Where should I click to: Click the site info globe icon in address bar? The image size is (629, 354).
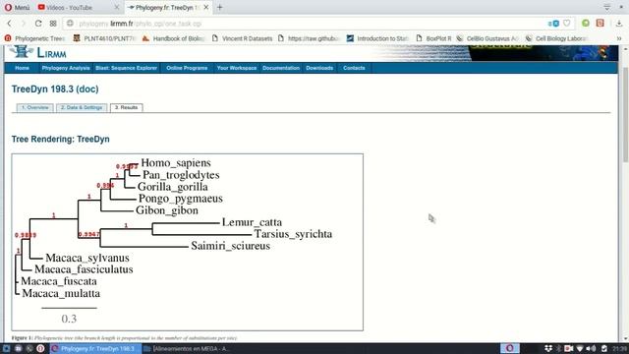pos(70,24)
